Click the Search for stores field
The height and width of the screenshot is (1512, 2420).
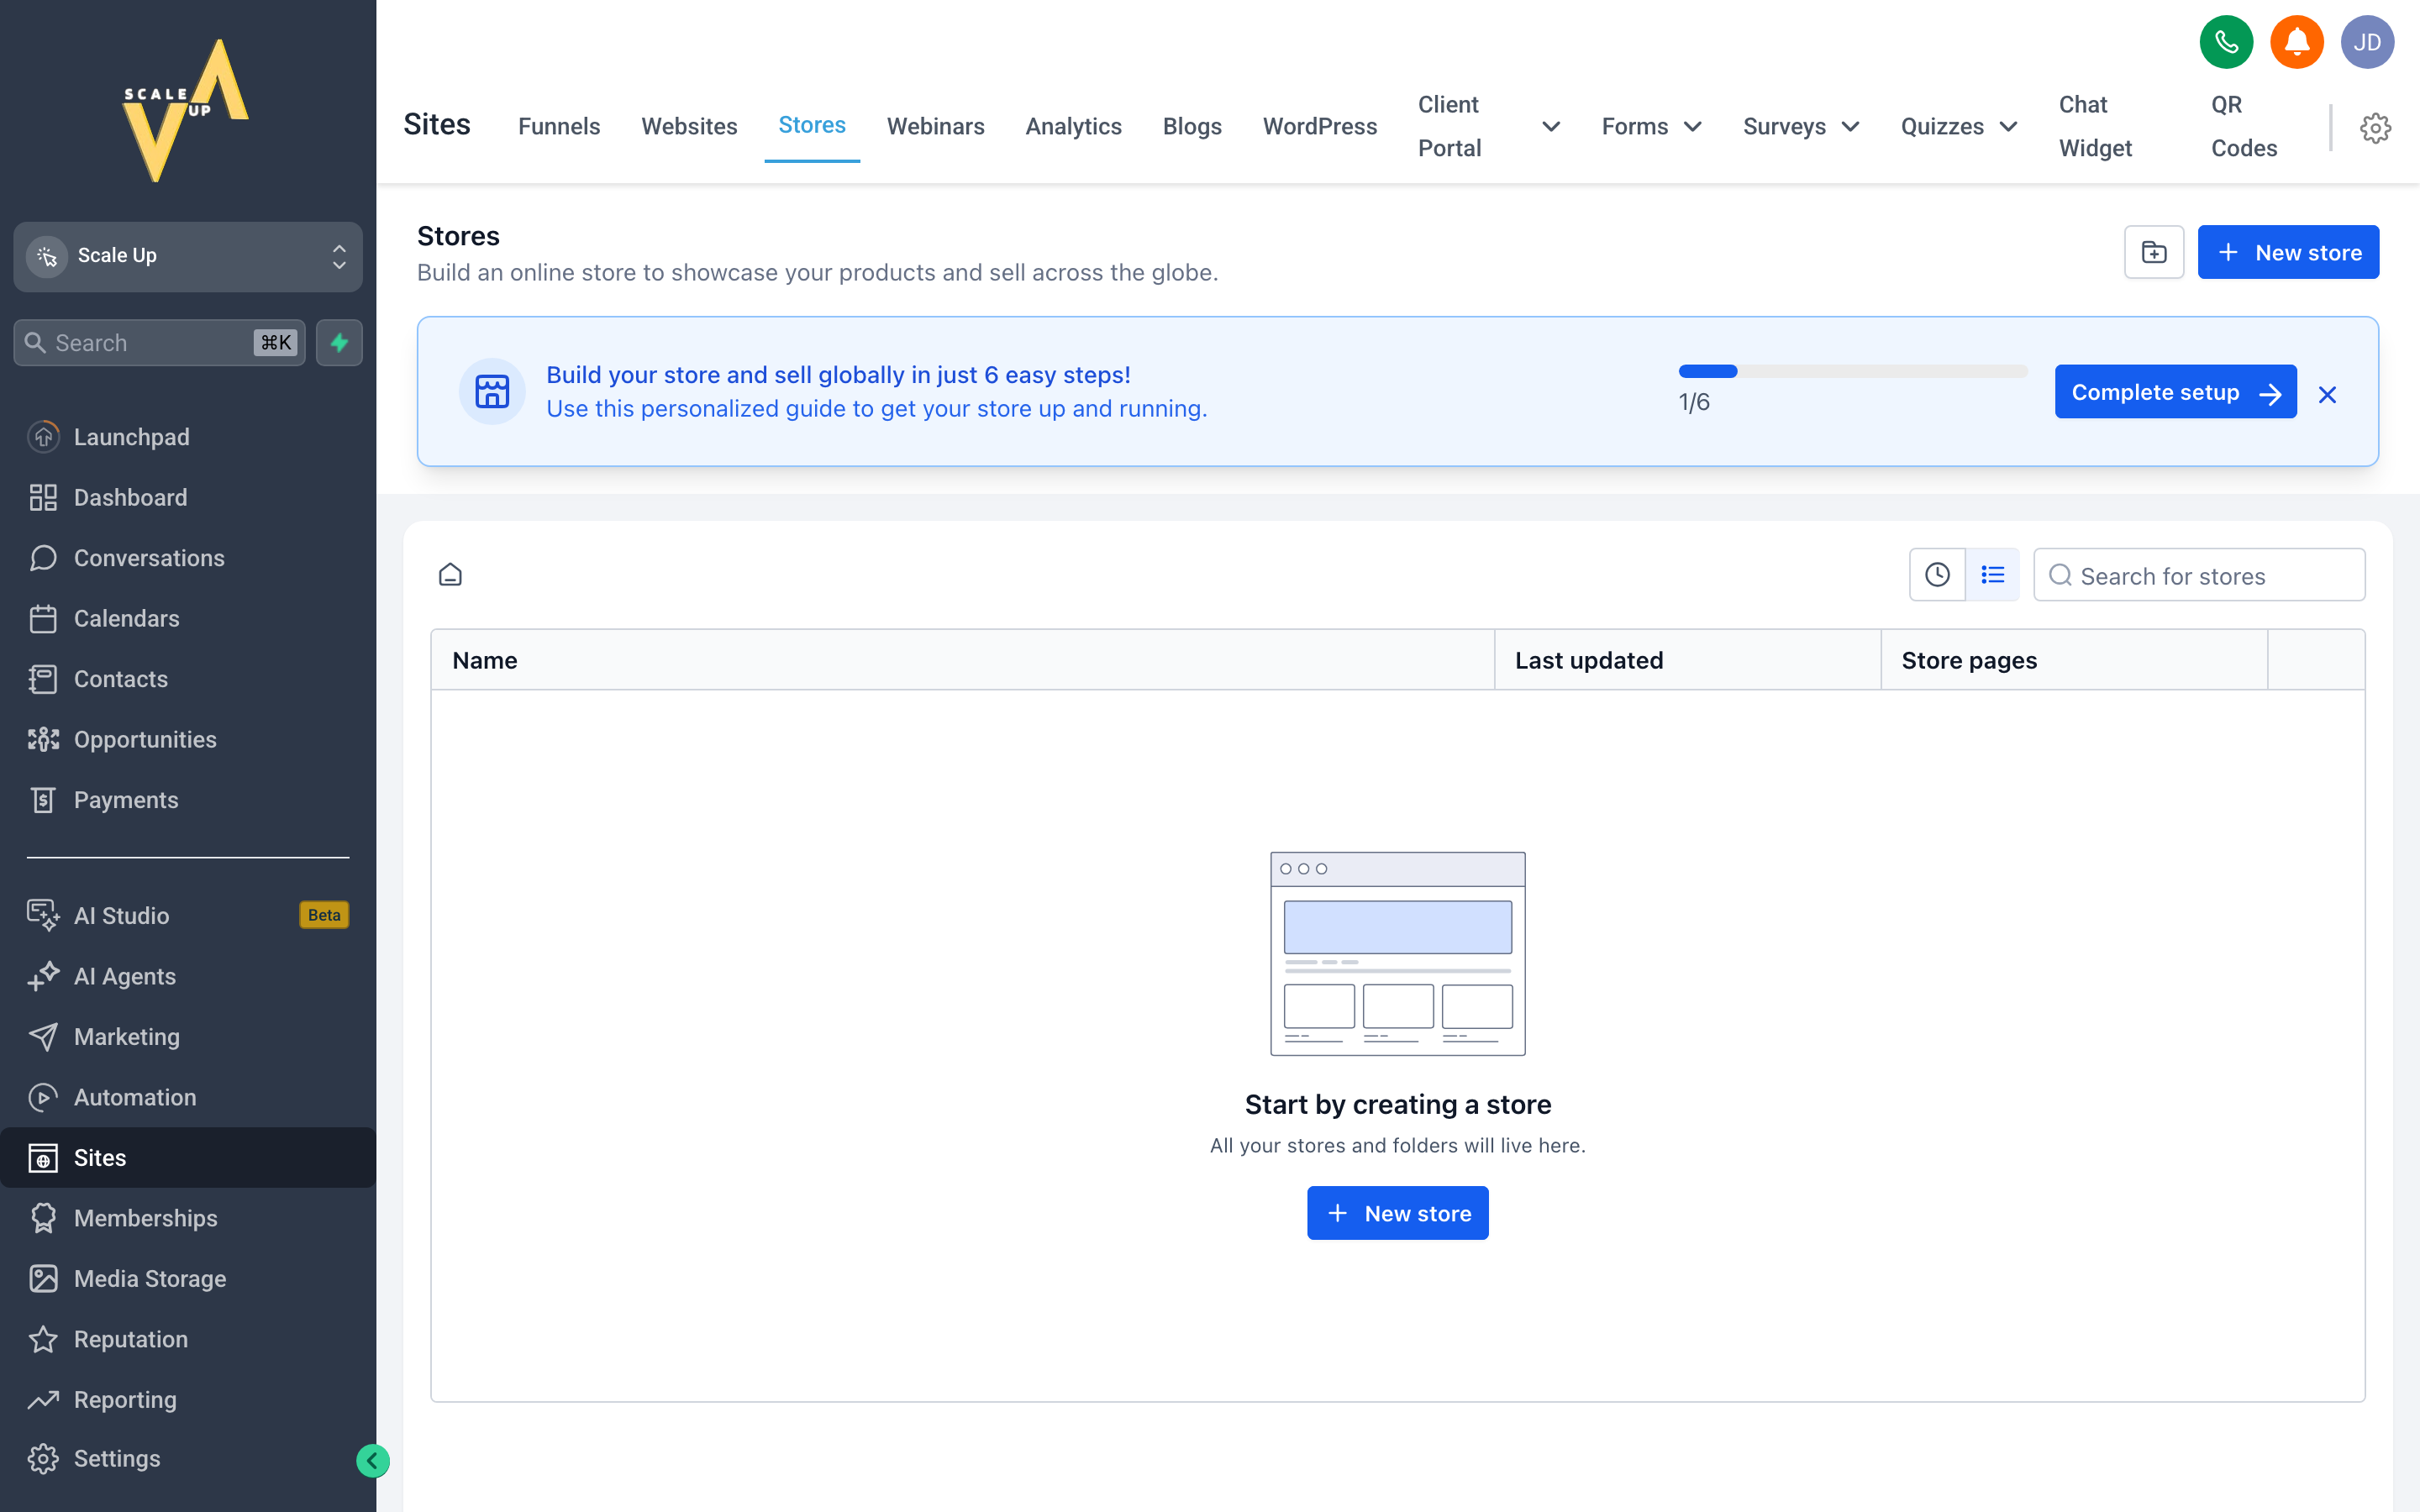coord(2199,575)
